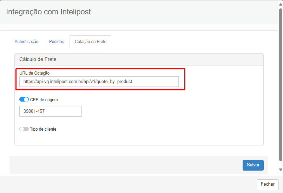The height and width of the screenshot is (193, 283).
Task: Click the Tipo de cliente label
Action: (x=43, y=129)
